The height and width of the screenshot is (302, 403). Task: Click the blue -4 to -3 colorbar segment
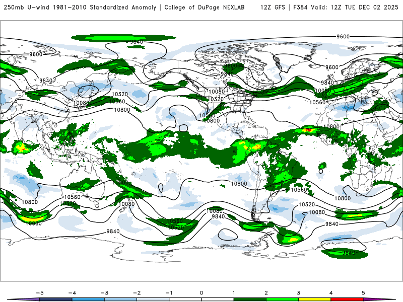pyautogui.click(x=88, y=299)
